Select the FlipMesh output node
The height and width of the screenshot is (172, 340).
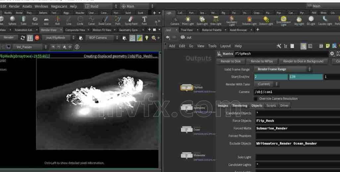tap(187, 87)
